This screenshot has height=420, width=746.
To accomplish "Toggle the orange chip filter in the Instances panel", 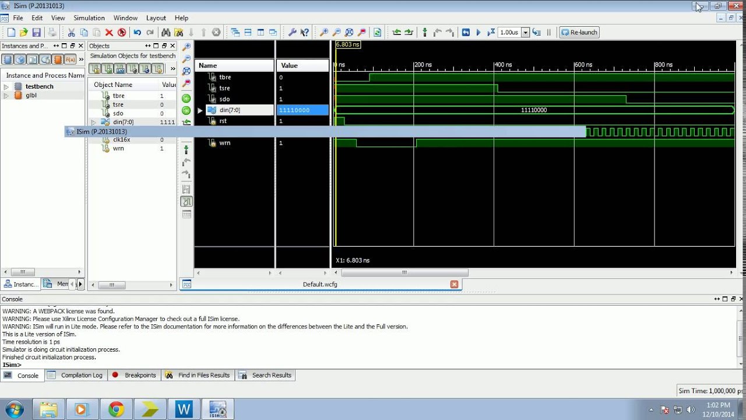I will click(x=57, y=60).
